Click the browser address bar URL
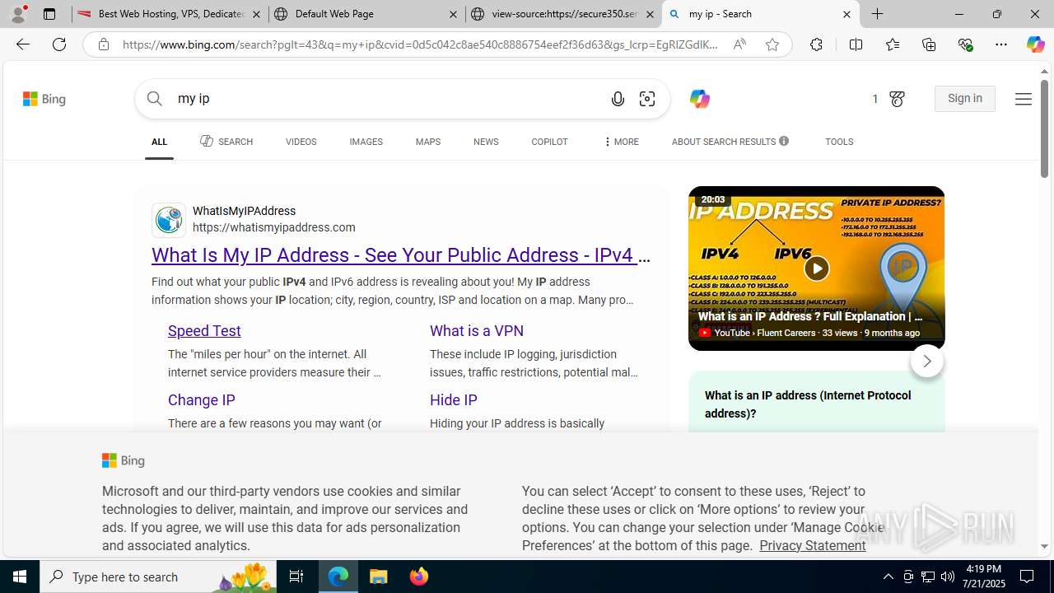Image resolution: width=1054 pixels, height=593 pixels. [420, 44]
